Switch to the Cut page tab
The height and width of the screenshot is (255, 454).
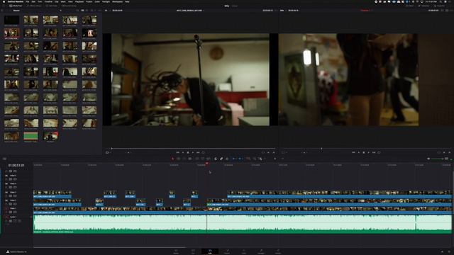click(x=193, y=251)
